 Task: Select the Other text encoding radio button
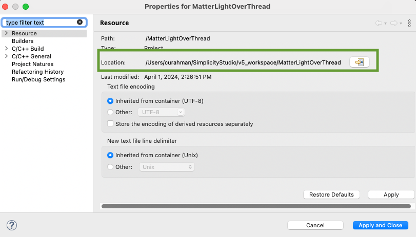pyautogui.click(x=110, y=112)
